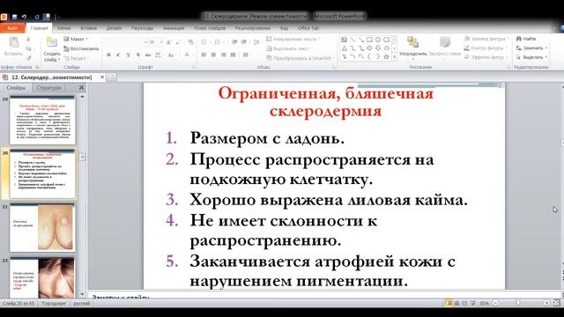Select the star shape in shapes gallery

point(387,56)
